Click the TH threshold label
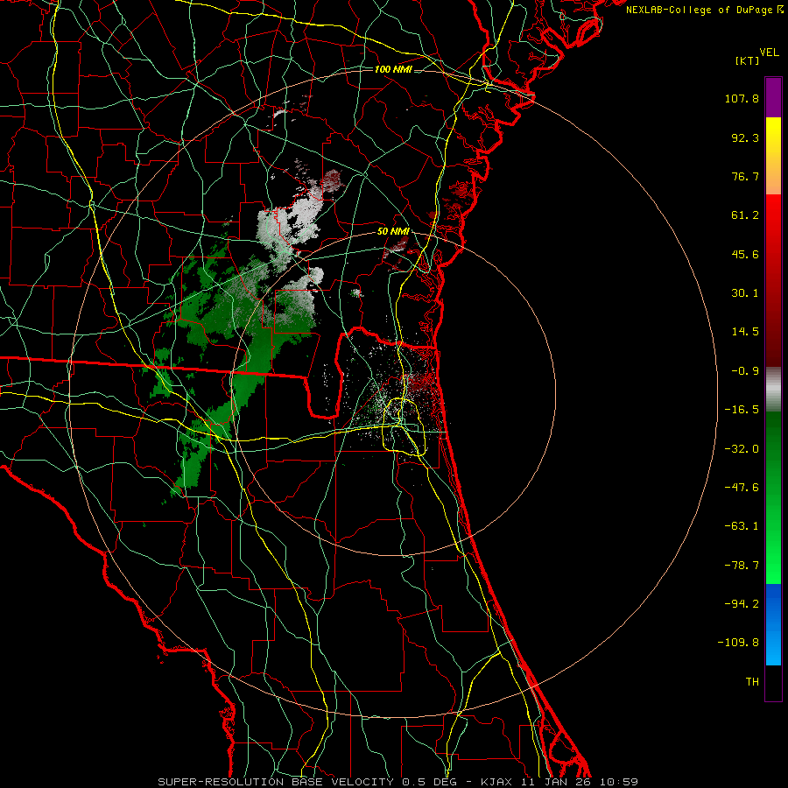The height and width of the screenshot is (788, 788). [x=752, y=682]
